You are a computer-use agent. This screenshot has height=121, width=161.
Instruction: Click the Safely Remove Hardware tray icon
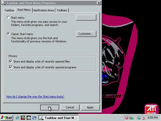pos(131,118)
